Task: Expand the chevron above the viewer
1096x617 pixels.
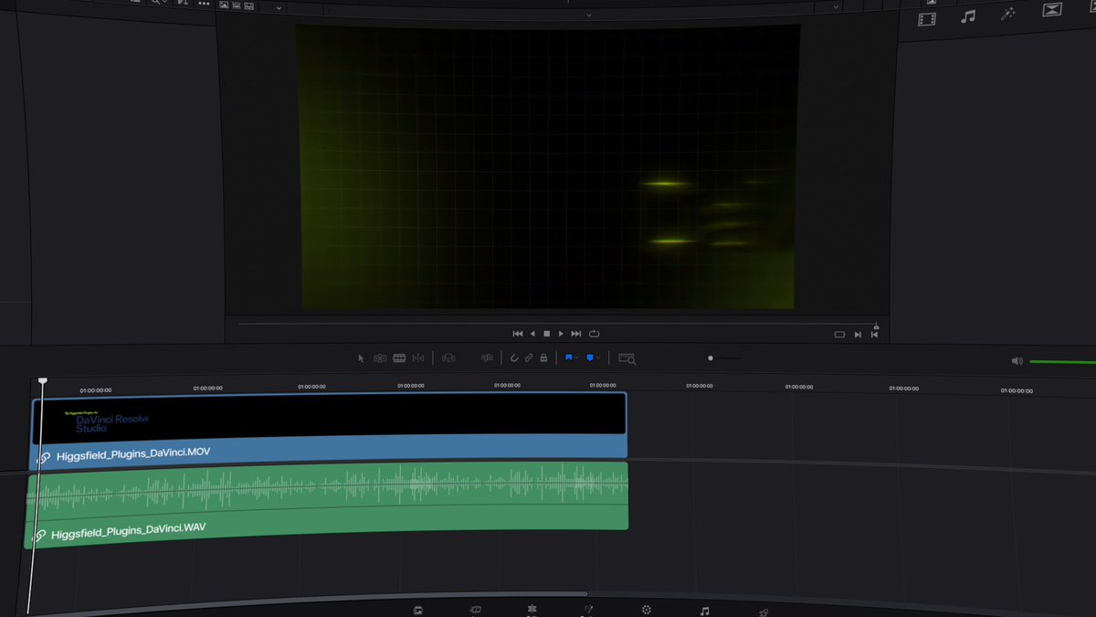Action: [x=588, y=16]
